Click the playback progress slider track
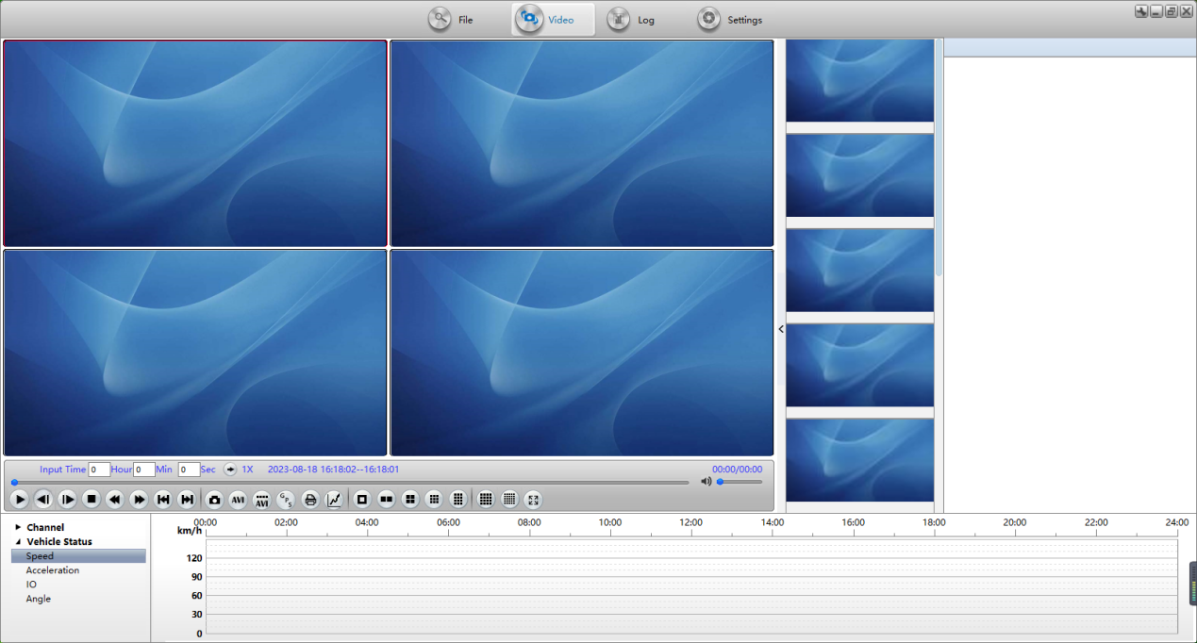The width and height of the screenshot is (1197, 643). (351, 483)
